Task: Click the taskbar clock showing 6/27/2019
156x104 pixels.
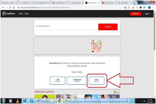Action: tap(150, 101)
